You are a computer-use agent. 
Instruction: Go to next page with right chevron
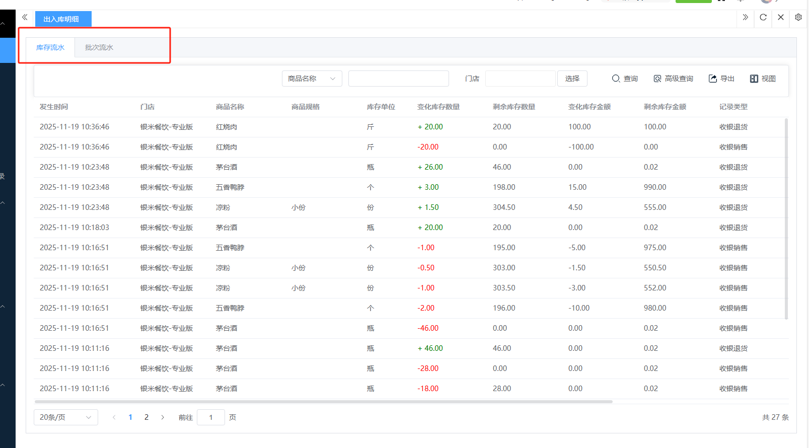pyautogui.click(x=163, y=417)
